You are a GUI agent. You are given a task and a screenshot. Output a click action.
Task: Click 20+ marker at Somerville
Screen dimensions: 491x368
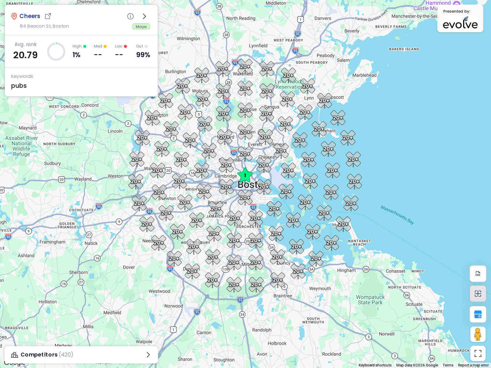(x=226, y=166)
